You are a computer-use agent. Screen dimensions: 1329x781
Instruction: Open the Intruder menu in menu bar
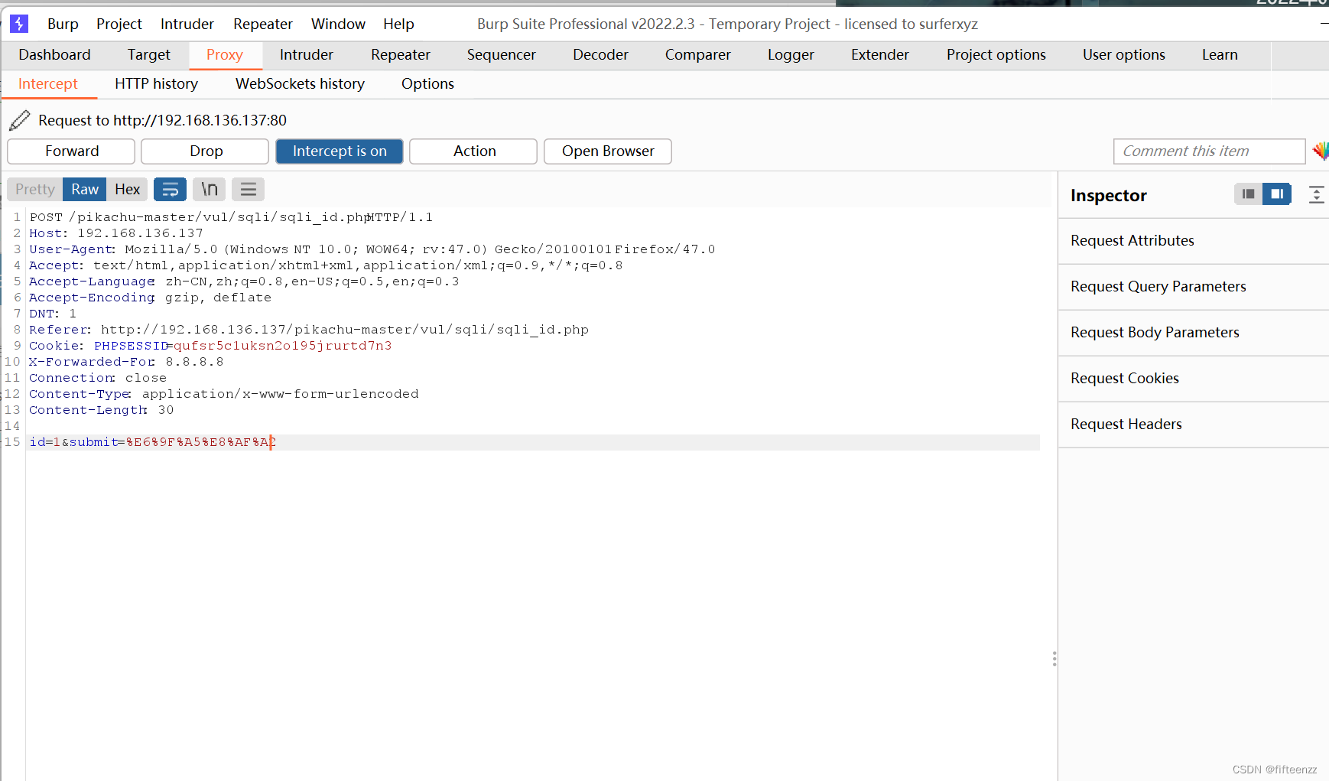point(187,24)
